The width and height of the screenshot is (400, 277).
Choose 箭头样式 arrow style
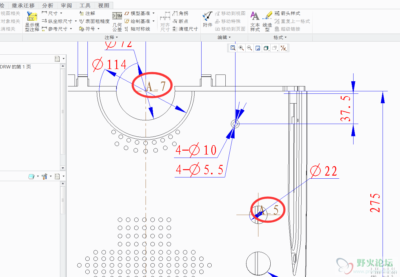click(x=287, y=13)
